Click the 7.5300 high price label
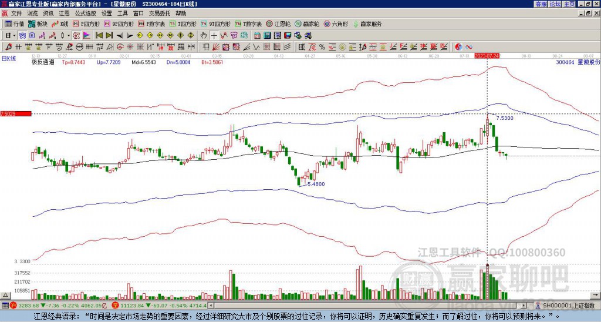The height and width of the screenshot is (322, 601). (x=504, y=118)
